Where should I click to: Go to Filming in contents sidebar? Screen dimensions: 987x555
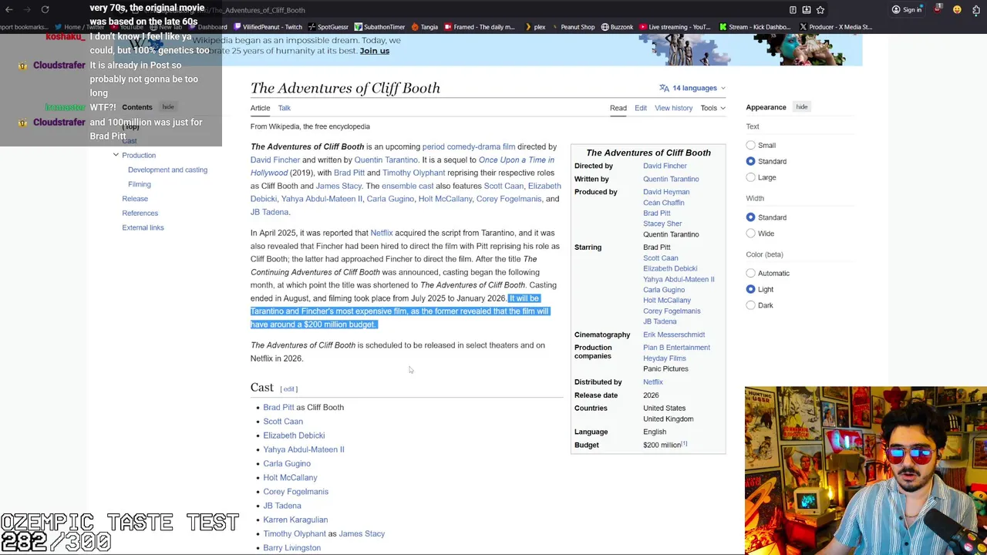pyautogui.click(x=140, y=184)
